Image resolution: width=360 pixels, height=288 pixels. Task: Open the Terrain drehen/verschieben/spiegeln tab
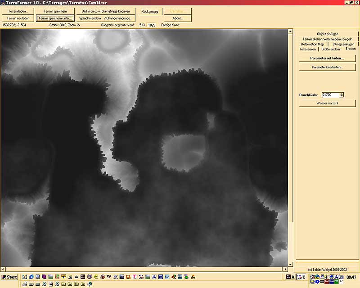(327, 39)
